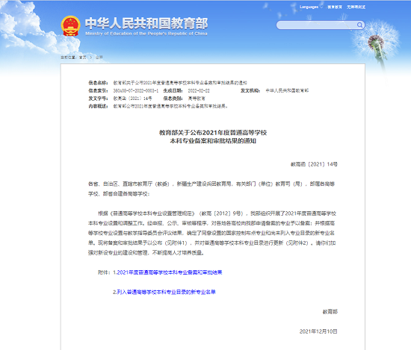Open the Languages dropdown

(x=311, y=7)
